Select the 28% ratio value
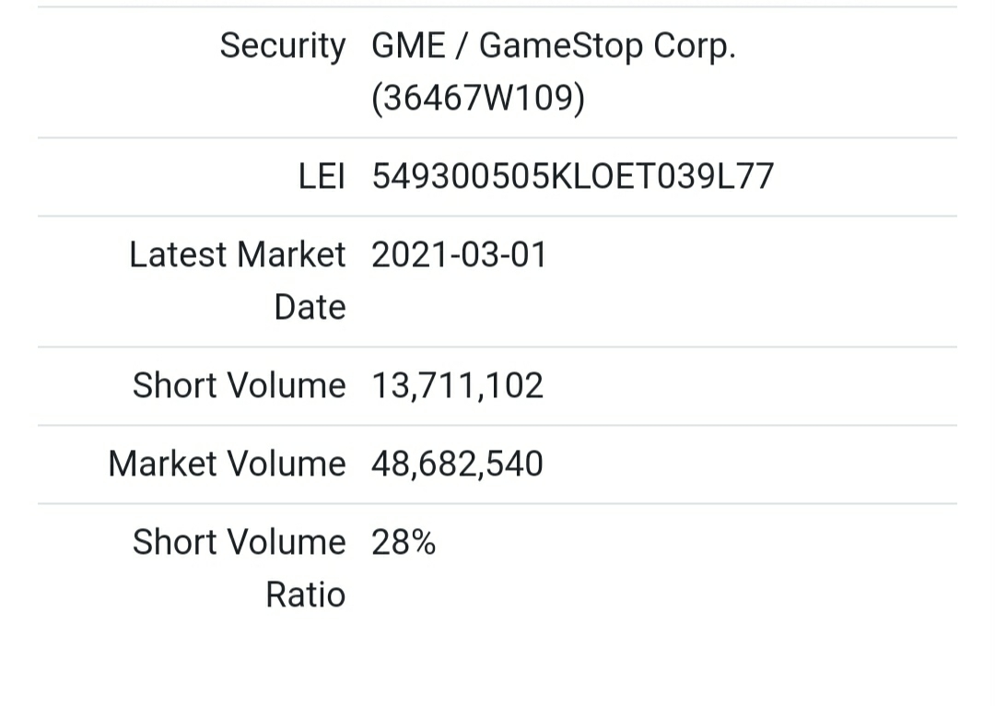The image size is (995, 706). pyautogui.click(x=404, y=543)
